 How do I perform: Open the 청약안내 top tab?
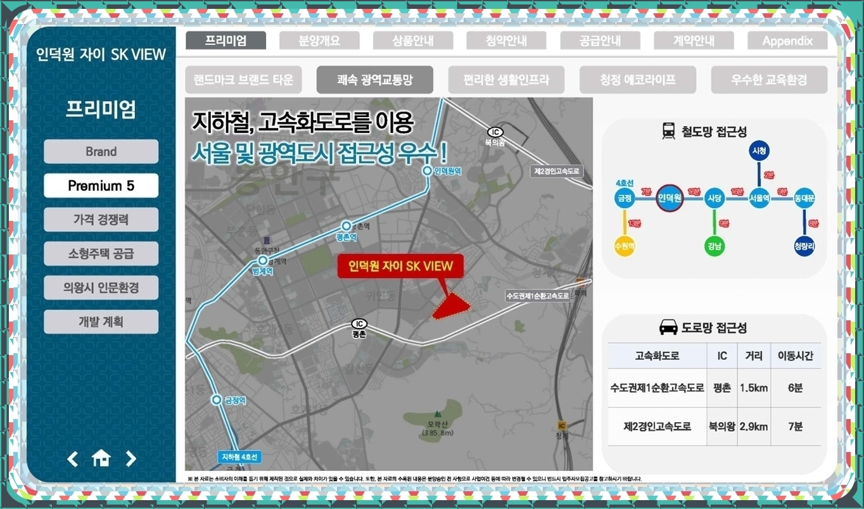(x=507, y=41)
